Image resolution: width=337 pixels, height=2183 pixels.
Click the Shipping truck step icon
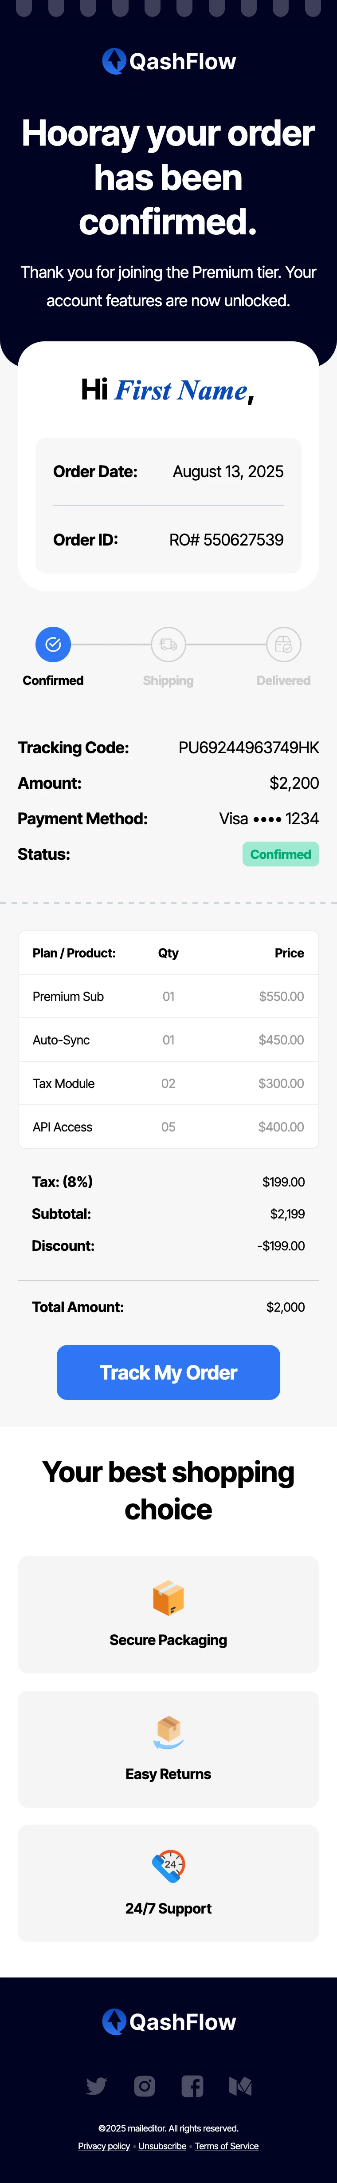168,645
